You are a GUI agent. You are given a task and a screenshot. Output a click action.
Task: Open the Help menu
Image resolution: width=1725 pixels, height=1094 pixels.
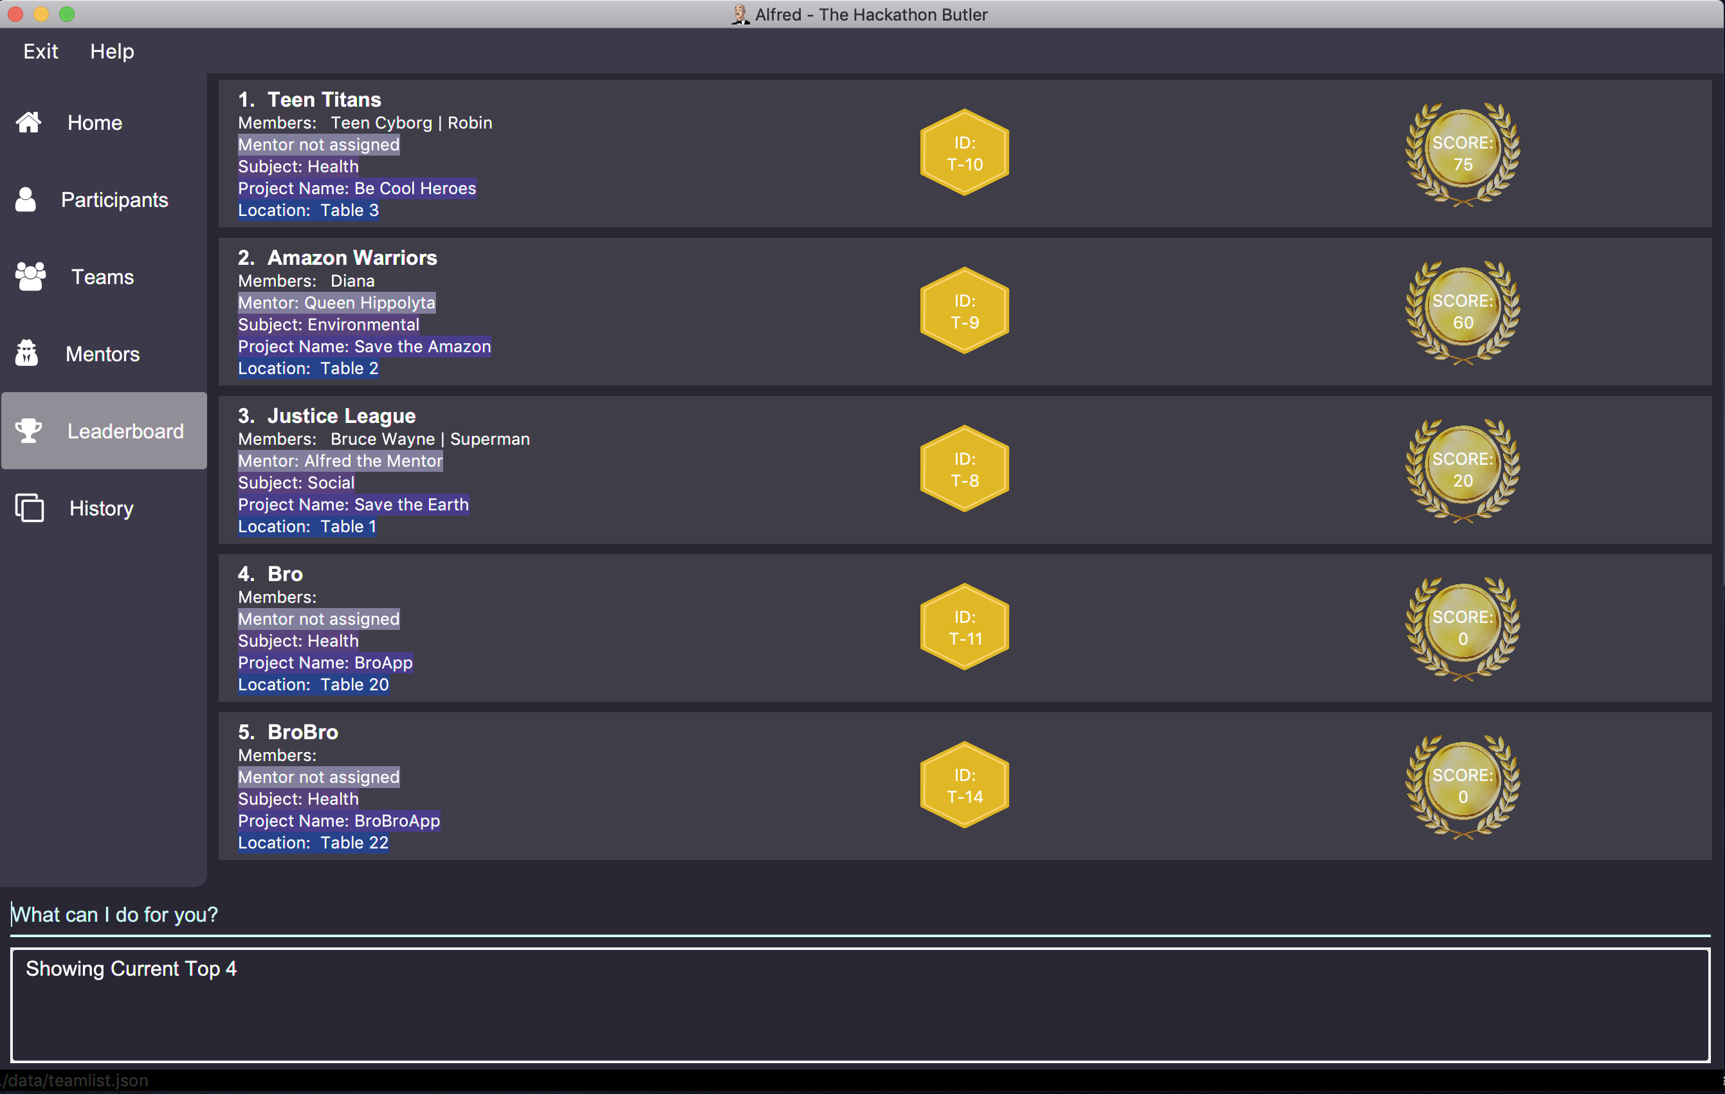(x=112, y=51)
